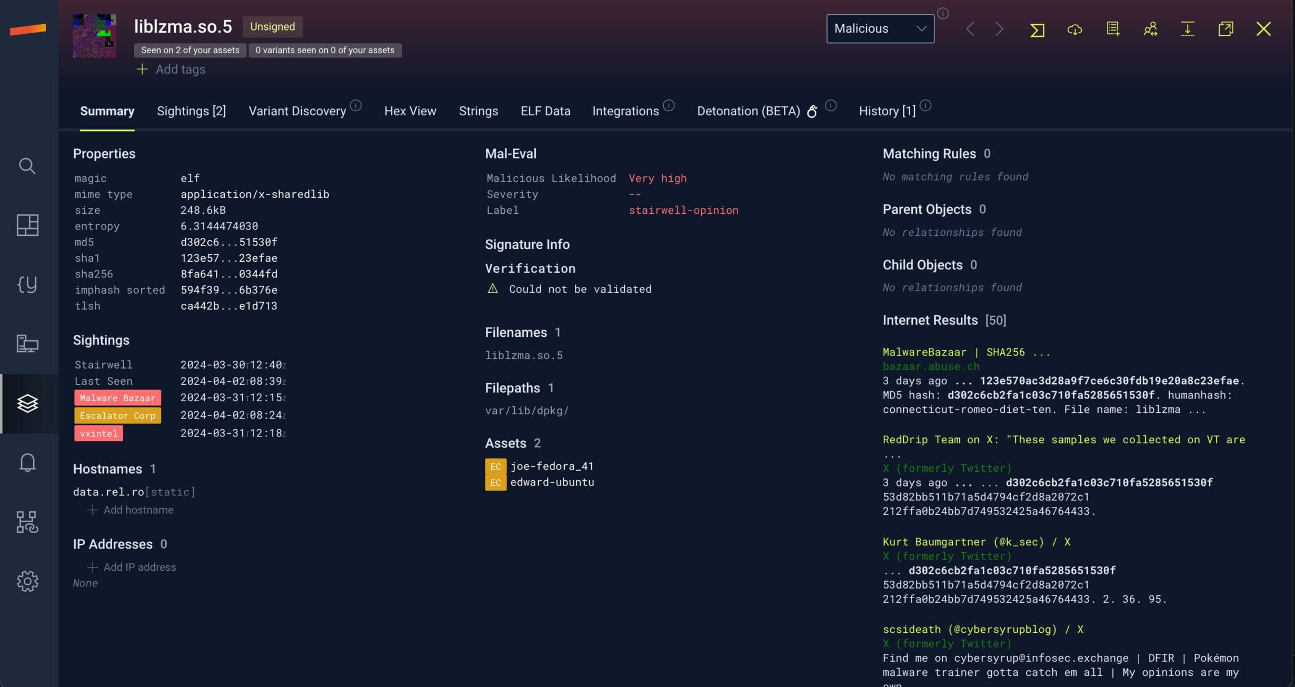The width and height of the screenshot is (1295, 687).
Task: Open the settings gear icon
Action: coord(27,581)
